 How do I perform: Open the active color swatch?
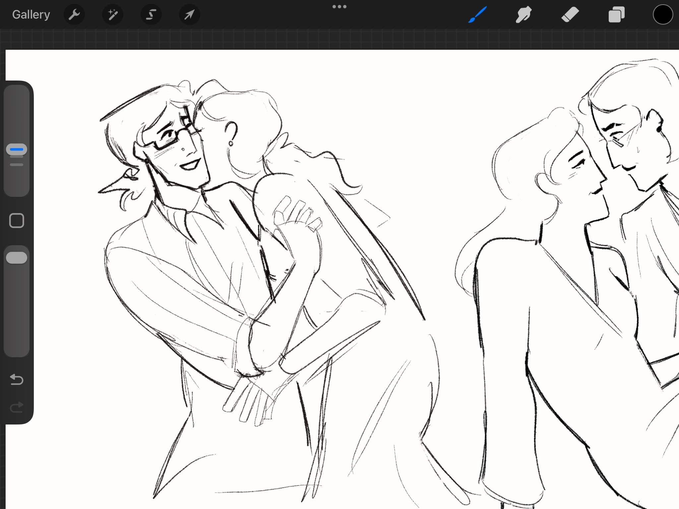click(x=663, y=14)
